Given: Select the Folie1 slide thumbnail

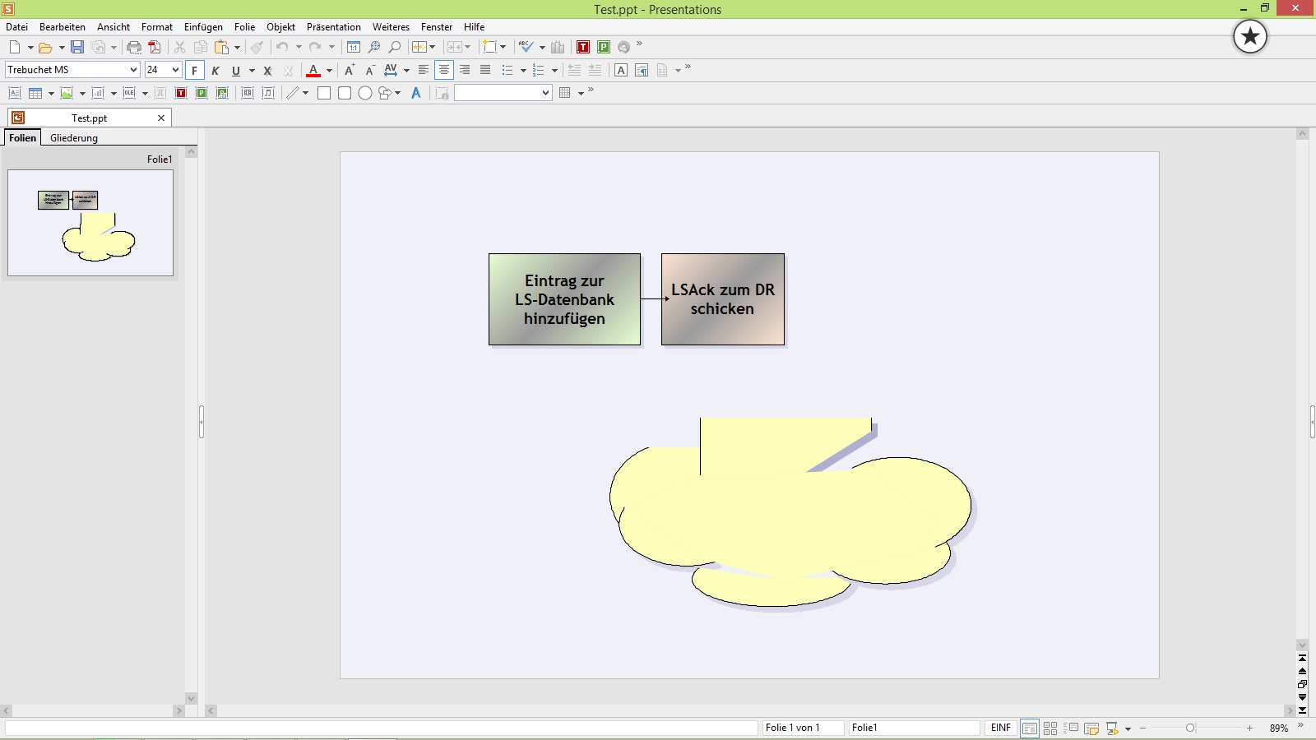Looking at the screenshot, I should pos(90,223).
